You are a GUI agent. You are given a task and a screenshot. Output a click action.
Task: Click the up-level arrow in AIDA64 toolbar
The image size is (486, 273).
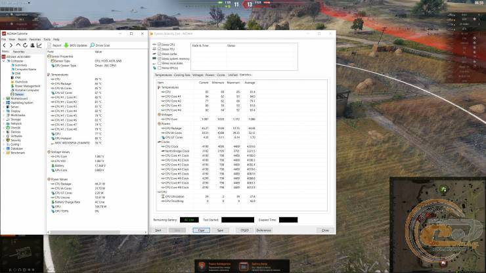coord(18,45)
